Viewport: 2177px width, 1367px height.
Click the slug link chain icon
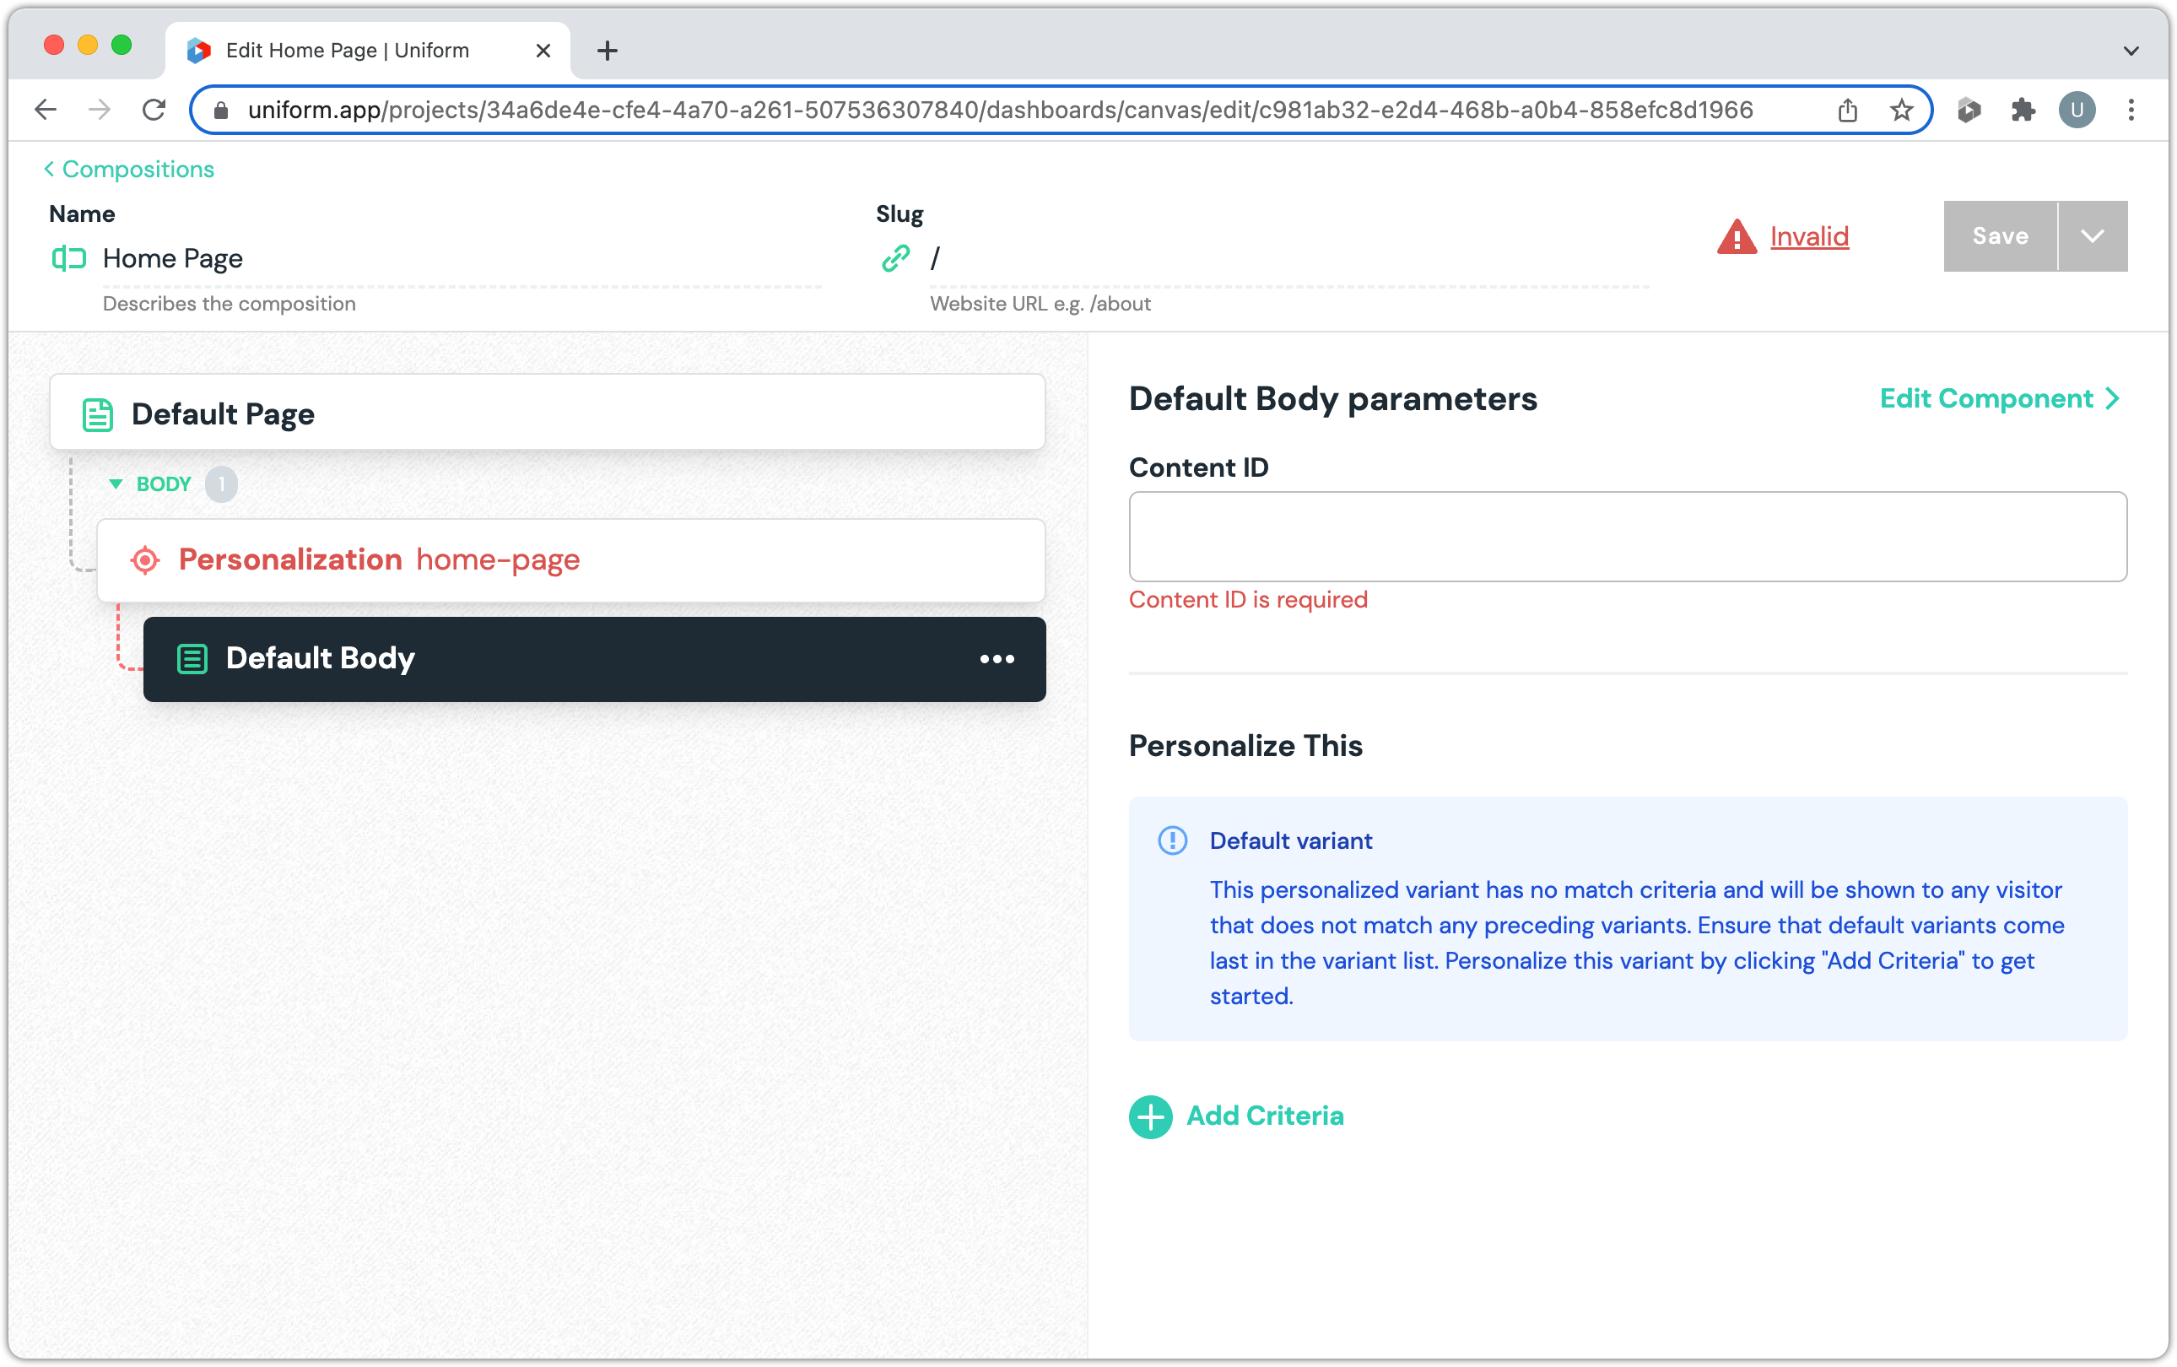(895, 258)
